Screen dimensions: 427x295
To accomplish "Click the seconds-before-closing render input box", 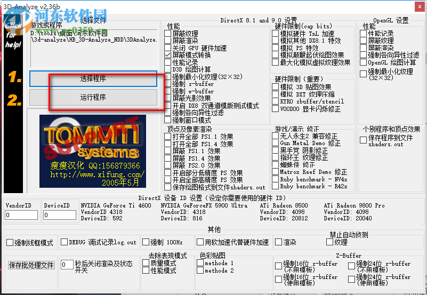I will tap(67, 265).
